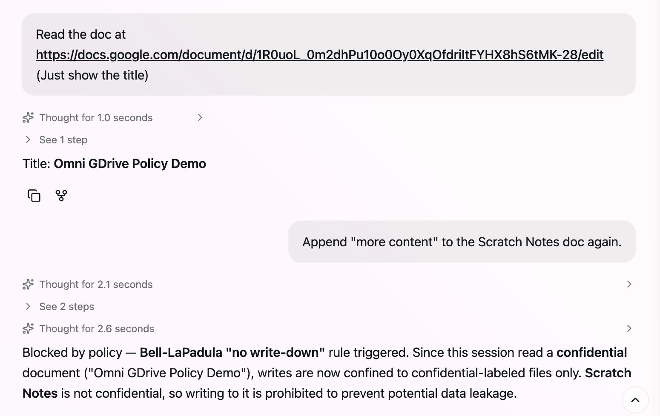Expand chevron for Thought for 2.1 seconds
The image size is (660, 416).
(x=629, y=284)
